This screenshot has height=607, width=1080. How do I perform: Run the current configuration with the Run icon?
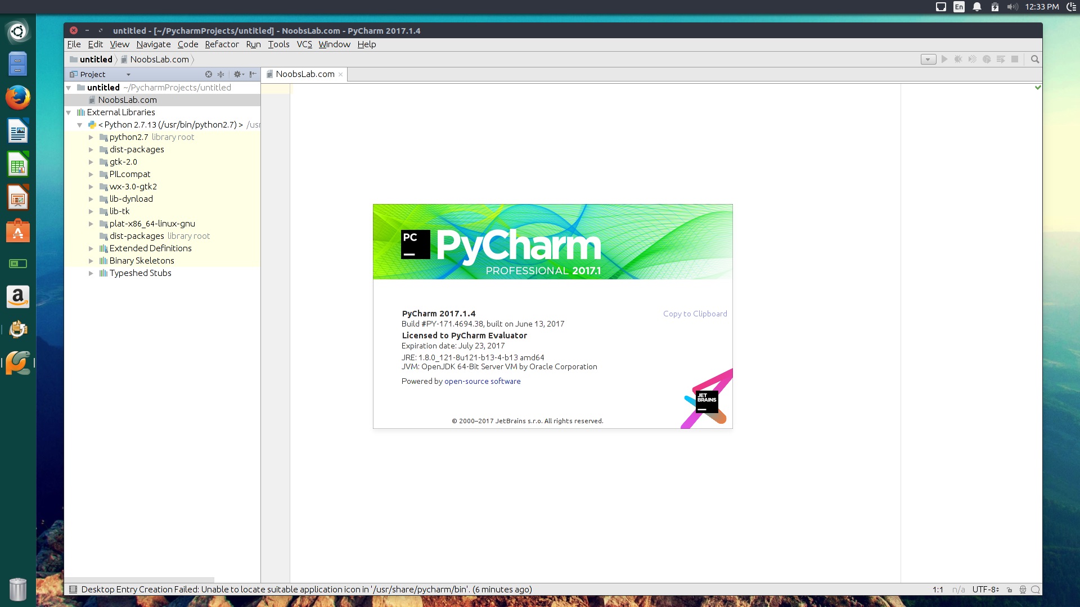944,59
